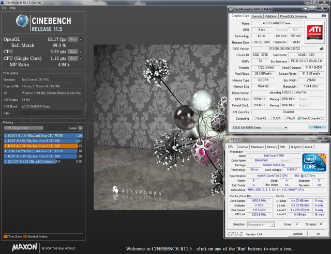Toggle the CPU test checkbox
Image resolution: width=331 pixels, height=254 pixels.
coord(81,52)
